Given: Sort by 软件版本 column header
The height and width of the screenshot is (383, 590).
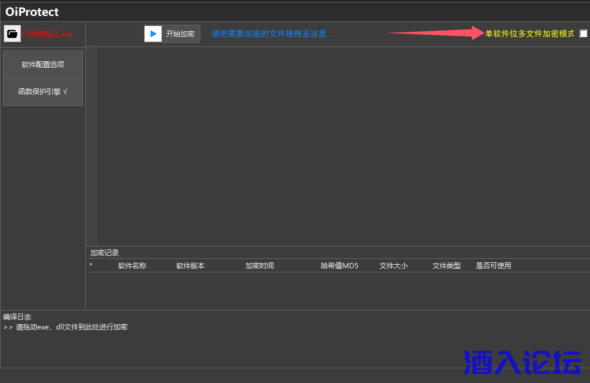Looking at the screenshot, I should click(x=190, y=266).
